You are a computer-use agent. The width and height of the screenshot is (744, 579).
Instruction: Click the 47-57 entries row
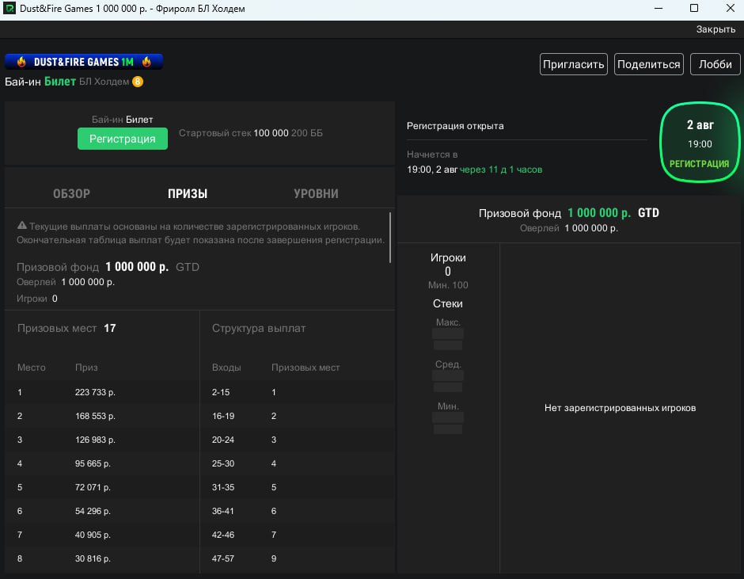click(298, 558)
